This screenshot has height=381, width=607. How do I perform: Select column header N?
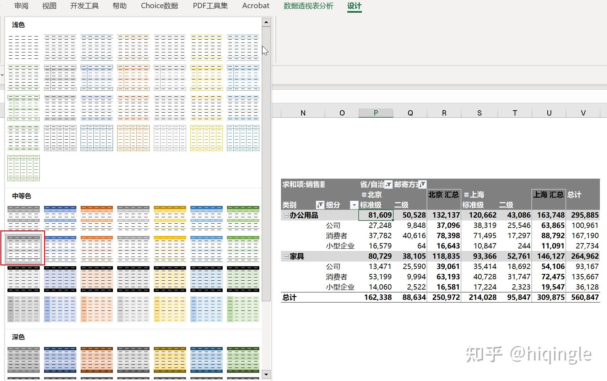303,113
